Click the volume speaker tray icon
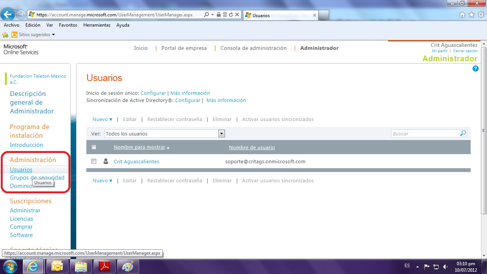This screenshot has width=487, height=274. tap(446, 266)
